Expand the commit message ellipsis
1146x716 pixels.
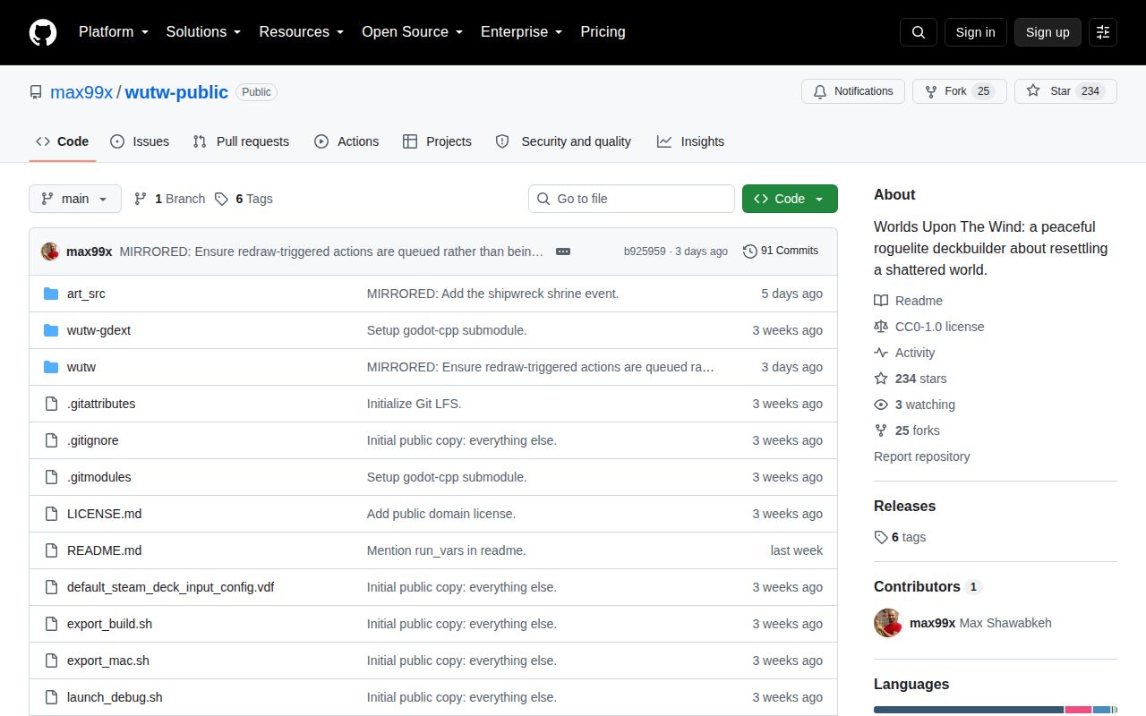(563, 251)
